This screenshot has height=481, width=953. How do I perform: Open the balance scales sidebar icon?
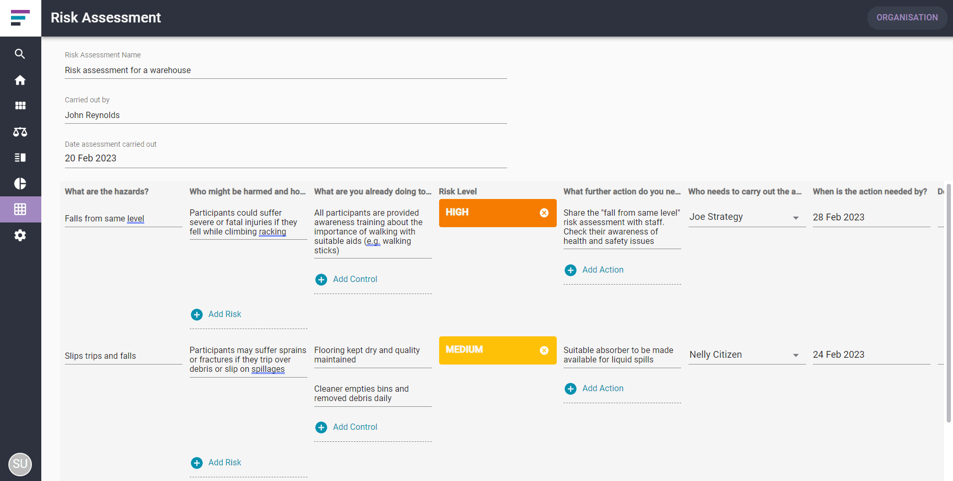pos(20,132)
